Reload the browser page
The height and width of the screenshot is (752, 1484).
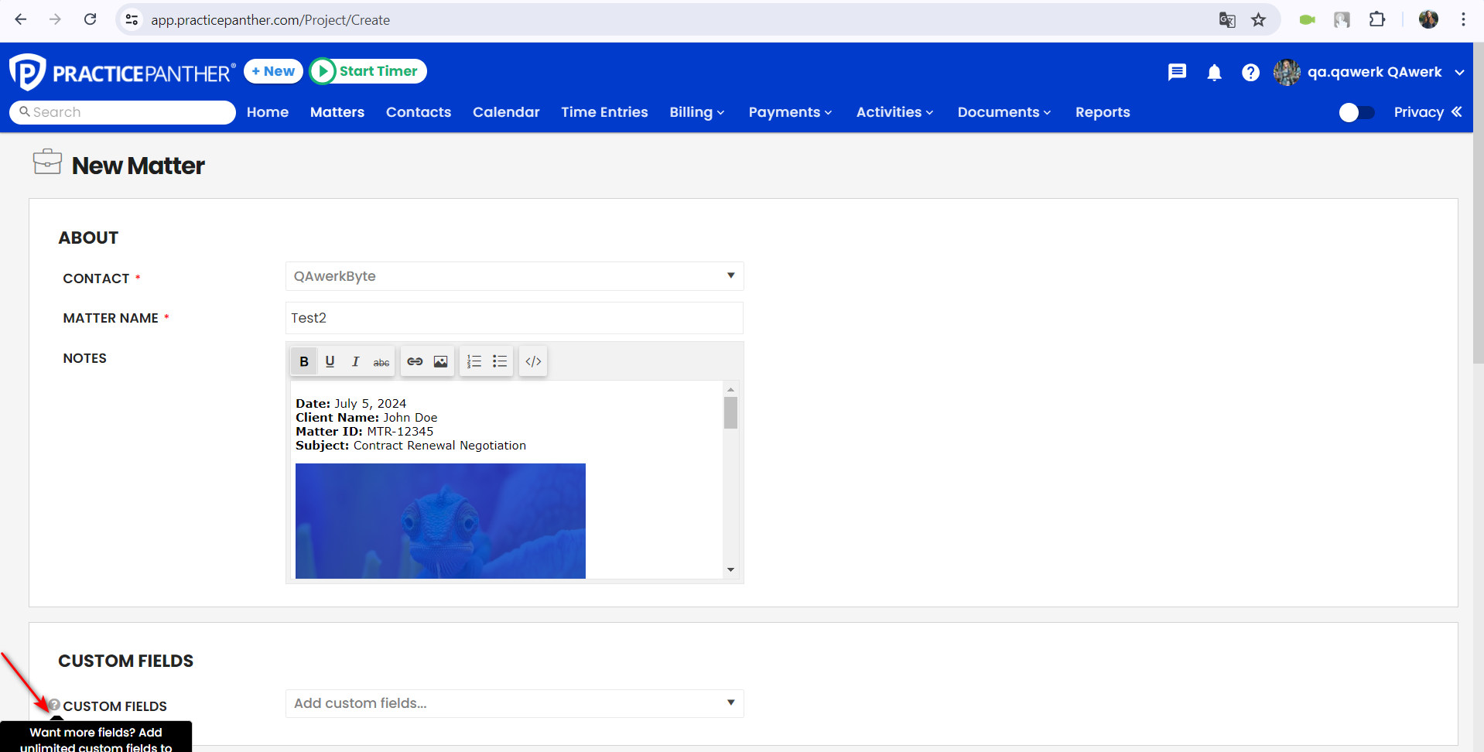click(x=91, y=19)
